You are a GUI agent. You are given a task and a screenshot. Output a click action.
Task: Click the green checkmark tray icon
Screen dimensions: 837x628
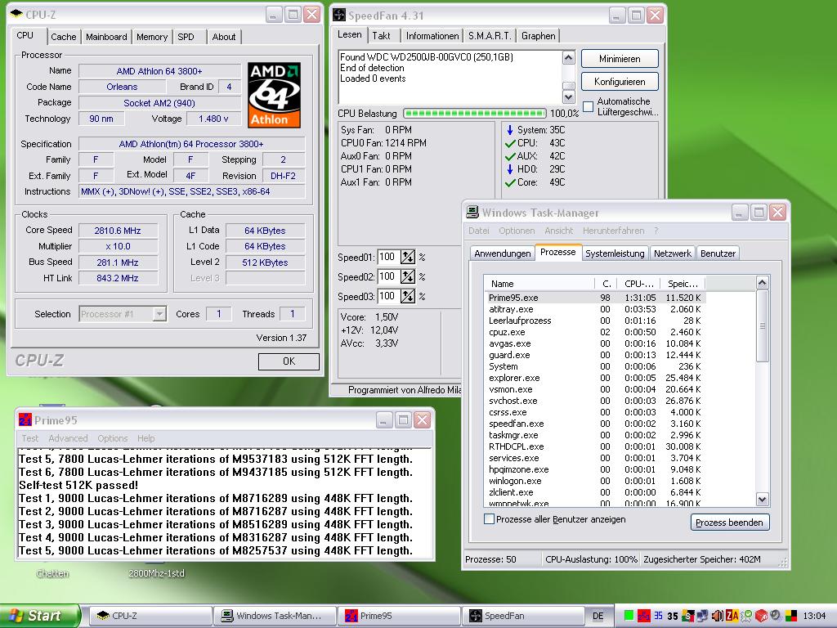click(x=746, y=616)
